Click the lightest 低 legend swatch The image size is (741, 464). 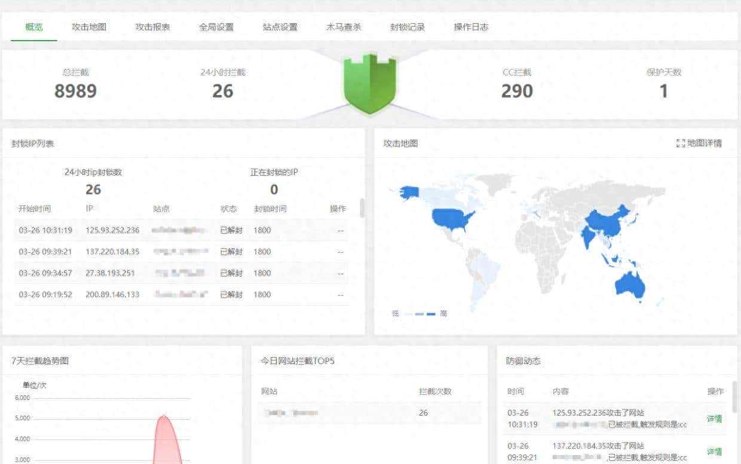point(408,313)
